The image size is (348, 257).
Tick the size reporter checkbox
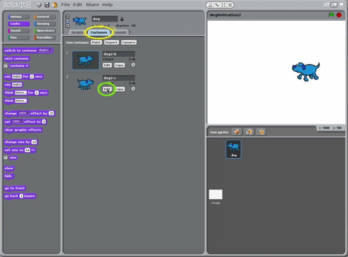pos(5,158)
